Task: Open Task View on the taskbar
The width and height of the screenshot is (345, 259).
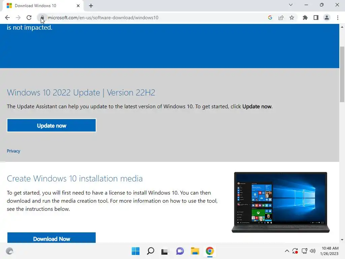Action: [164, 251]
